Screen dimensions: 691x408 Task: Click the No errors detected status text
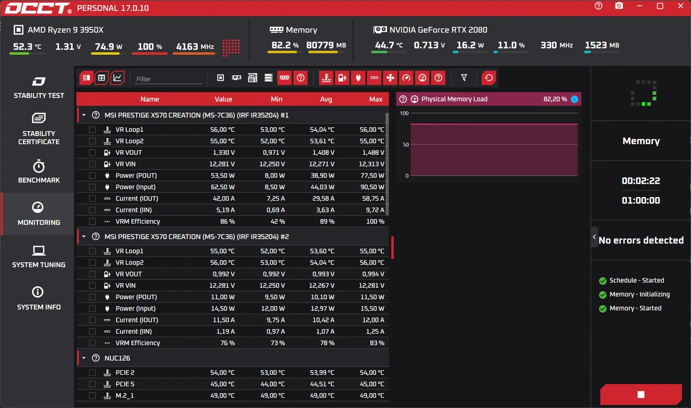pyautogui.click(x=641, y=240)
